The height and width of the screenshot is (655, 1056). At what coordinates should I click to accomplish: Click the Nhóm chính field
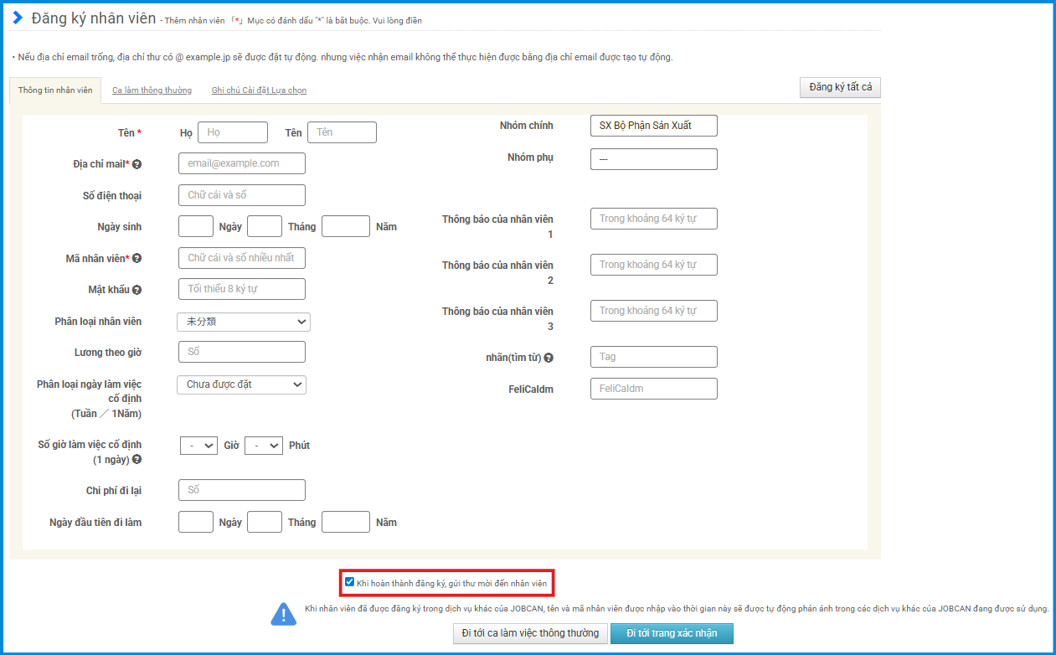(653, 126)
